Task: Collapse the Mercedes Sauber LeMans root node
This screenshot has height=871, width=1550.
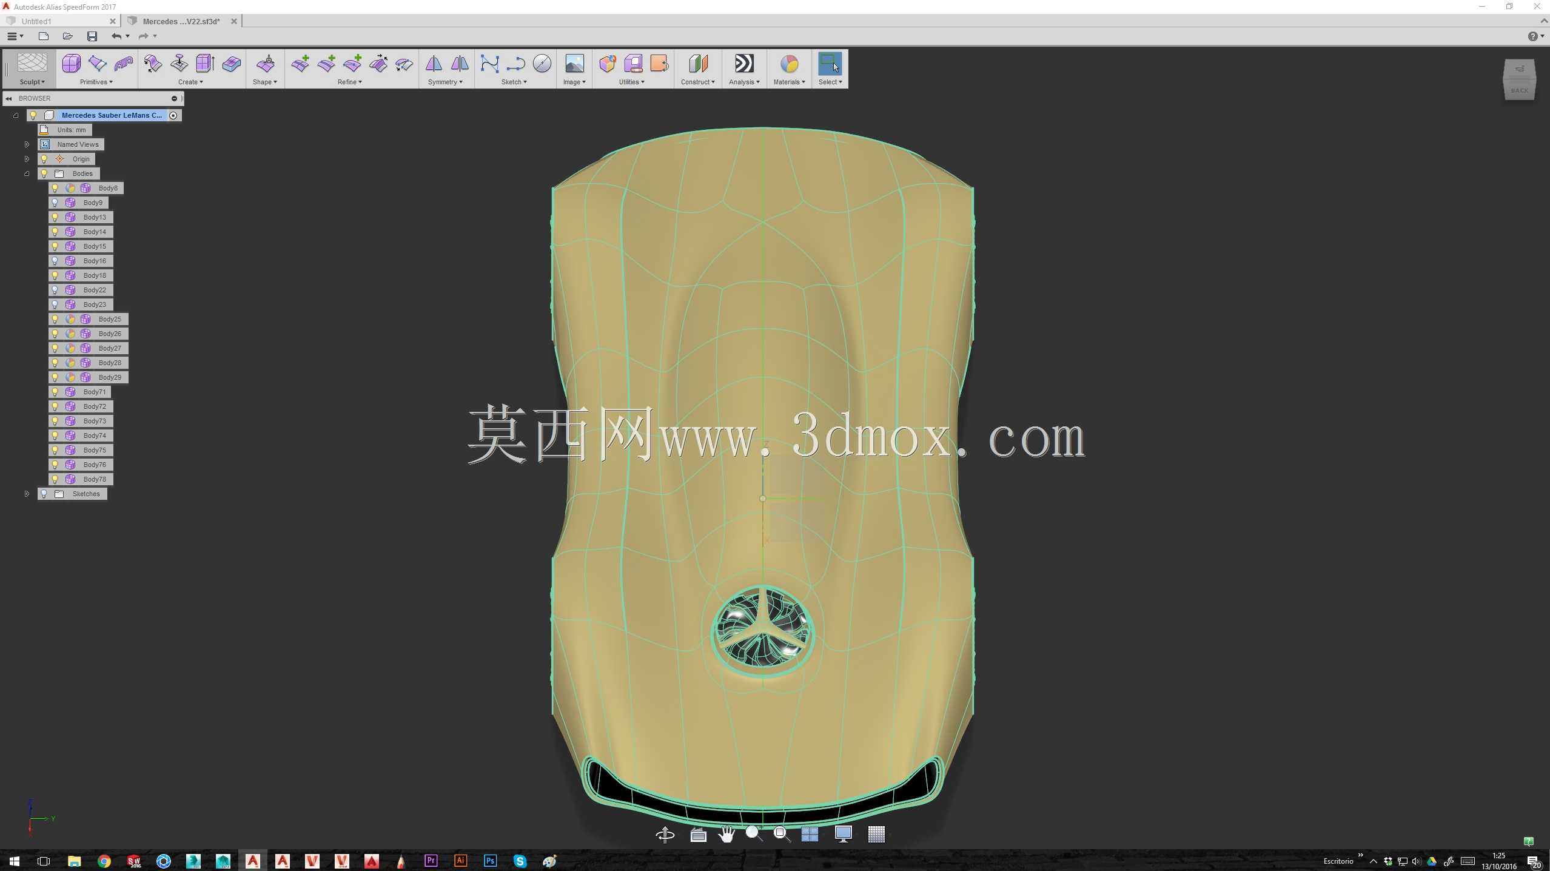Action: click(16, 115)
